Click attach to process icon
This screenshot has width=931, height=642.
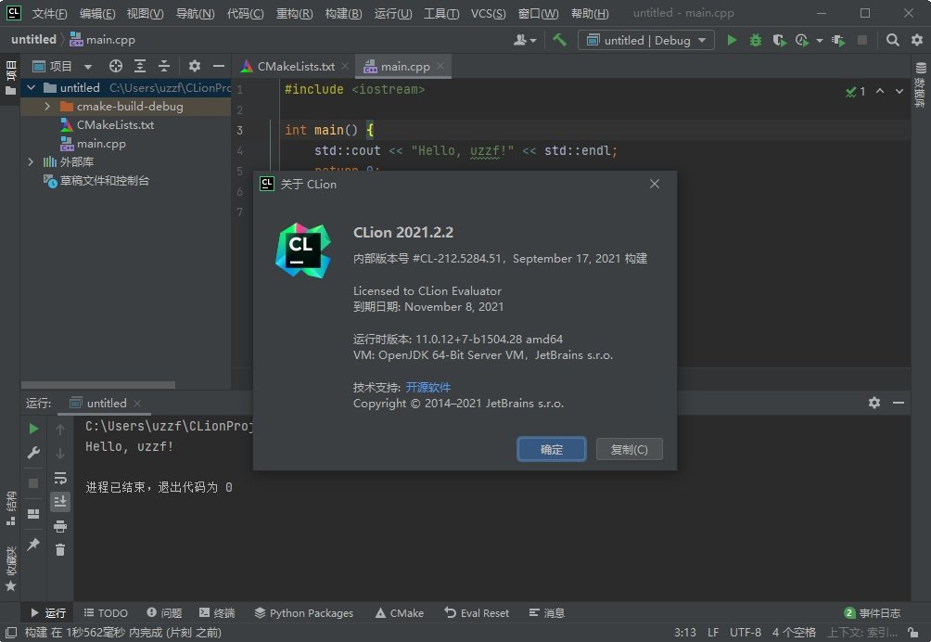[x=837, y=40]
